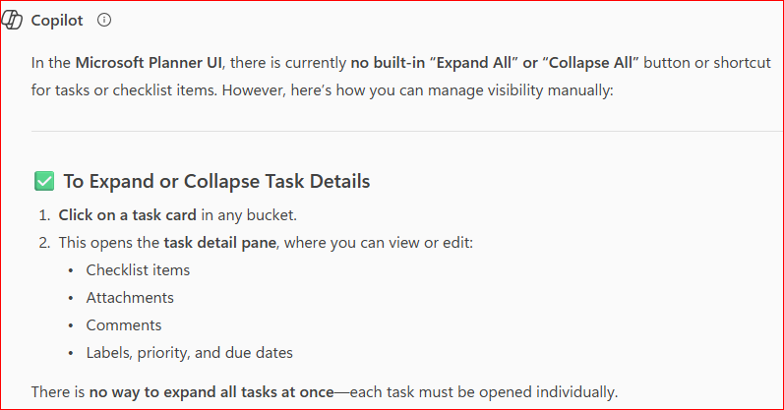
Task: Click the Copilot logo icon
Action: 12,20
